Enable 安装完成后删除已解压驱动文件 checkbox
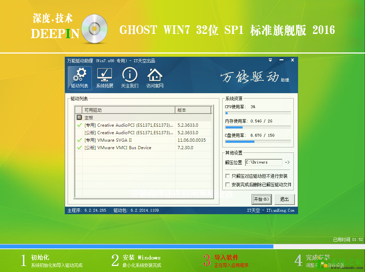 tap(228, 185)
